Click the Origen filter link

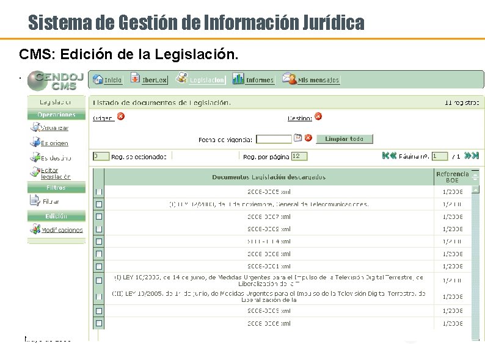point(103,118)
